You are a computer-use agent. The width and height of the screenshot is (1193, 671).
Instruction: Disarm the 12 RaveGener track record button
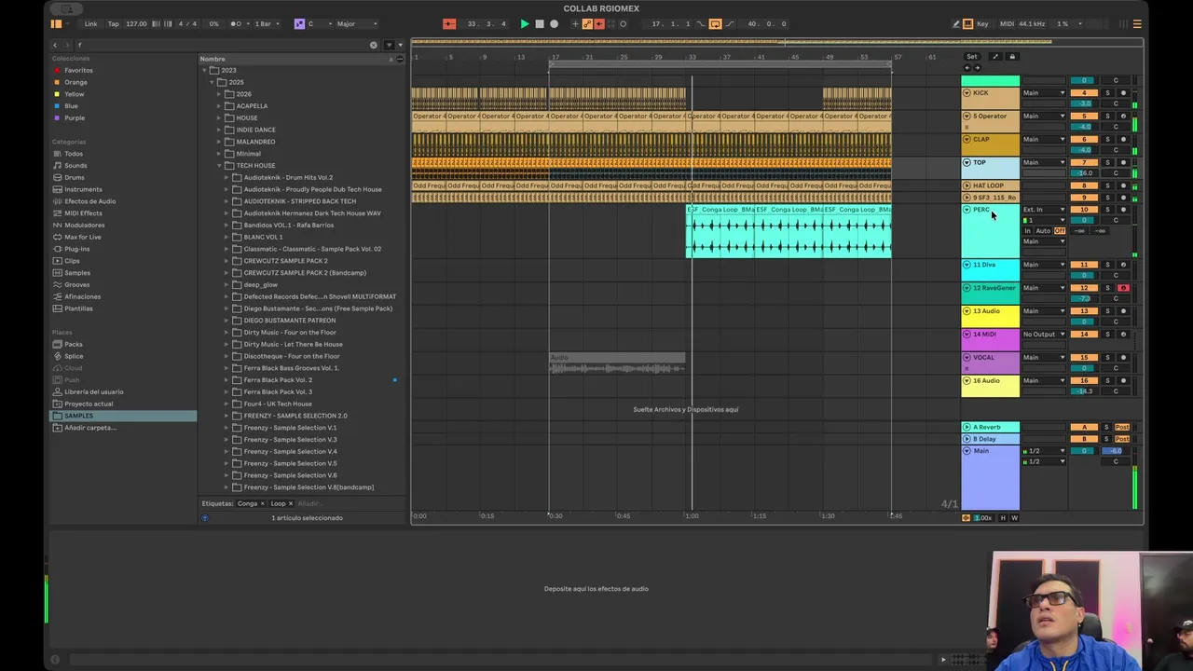click(x=1123, y=288)
